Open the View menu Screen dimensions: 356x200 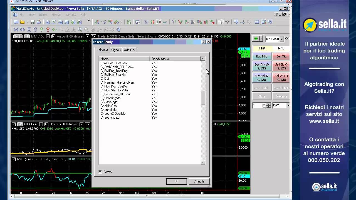(x=31, y=15)
